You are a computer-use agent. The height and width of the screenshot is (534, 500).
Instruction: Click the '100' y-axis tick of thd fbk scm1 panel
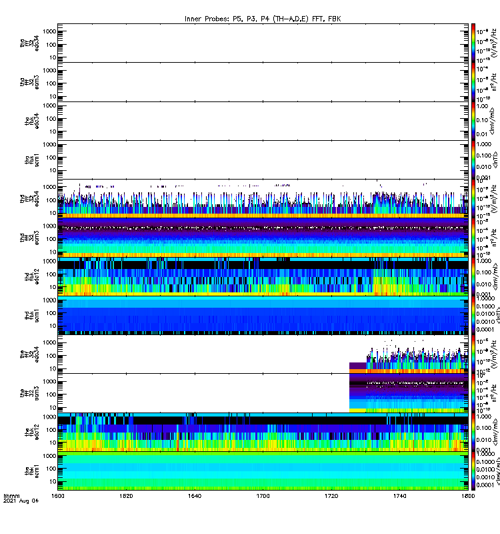tap(51, 313)
